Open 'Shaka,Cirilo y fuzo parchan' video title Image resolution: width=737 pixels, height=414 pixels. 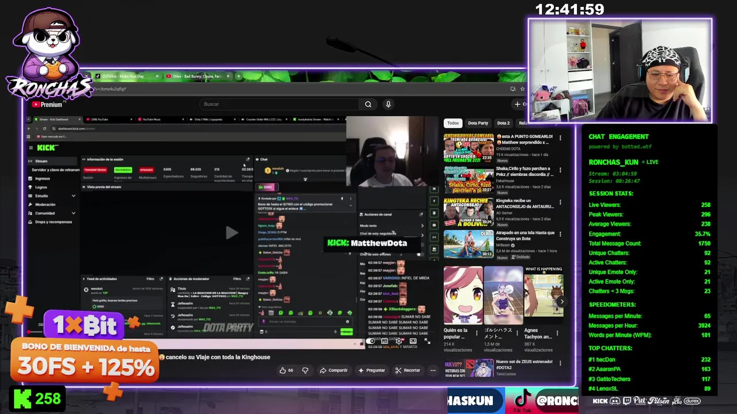tap(525, 171)
